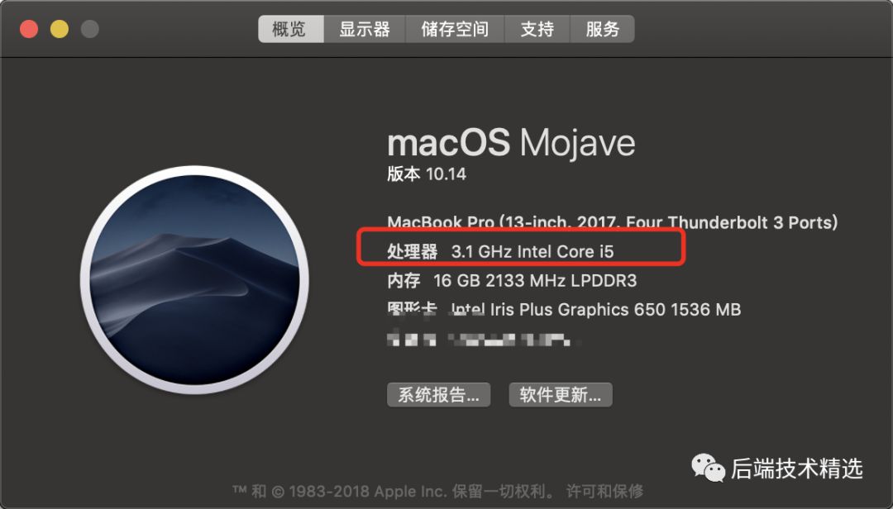Select the MacBook Pro model name line
893x509 pixels.
coord(612,222)
